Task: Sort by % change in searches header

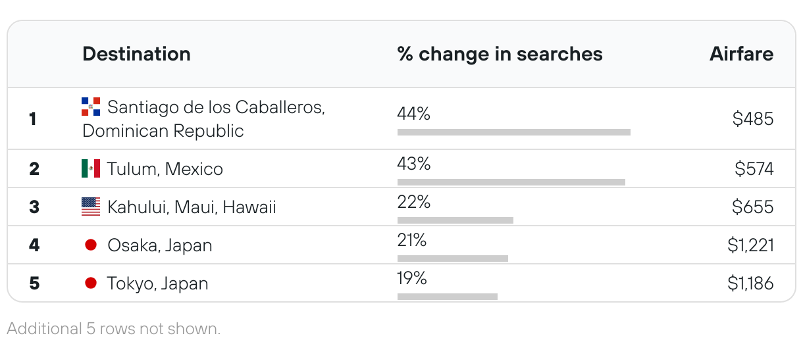Action: [x=500, y=54]
